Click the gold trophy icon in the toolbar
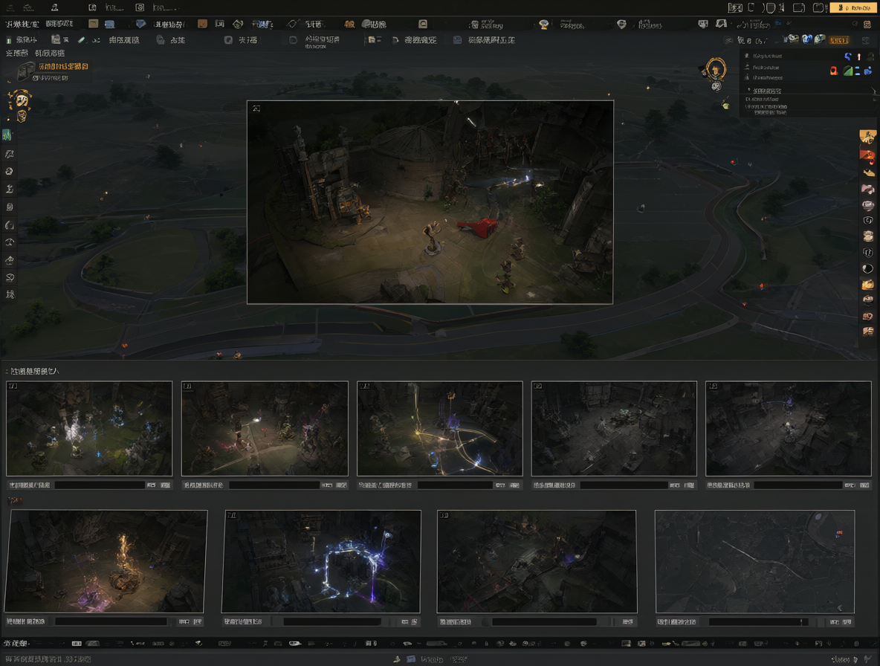Screen dimensions: 880x666 tap(543, 24)
